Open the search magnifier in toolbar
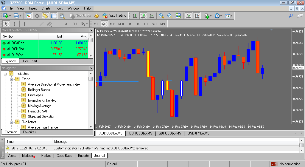305x167 pixels. (x=291, y=16)
